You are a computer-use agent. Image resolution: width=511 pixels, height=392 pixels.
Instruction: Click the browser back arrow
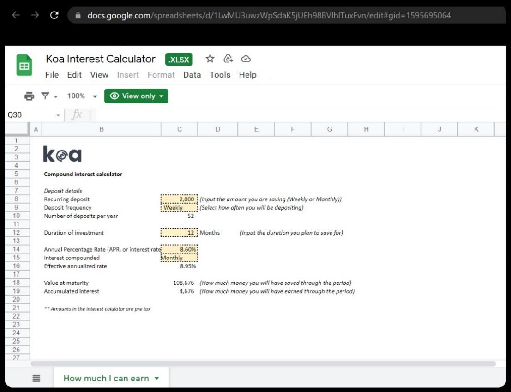tap(16, 15)
